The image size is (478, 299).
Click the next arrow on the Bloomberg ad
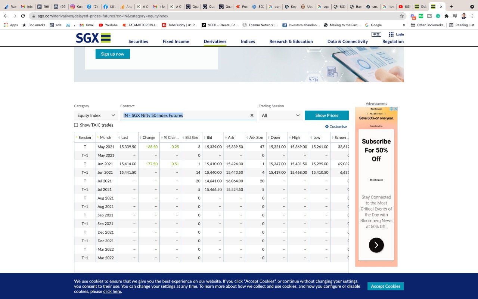(376, 245)
